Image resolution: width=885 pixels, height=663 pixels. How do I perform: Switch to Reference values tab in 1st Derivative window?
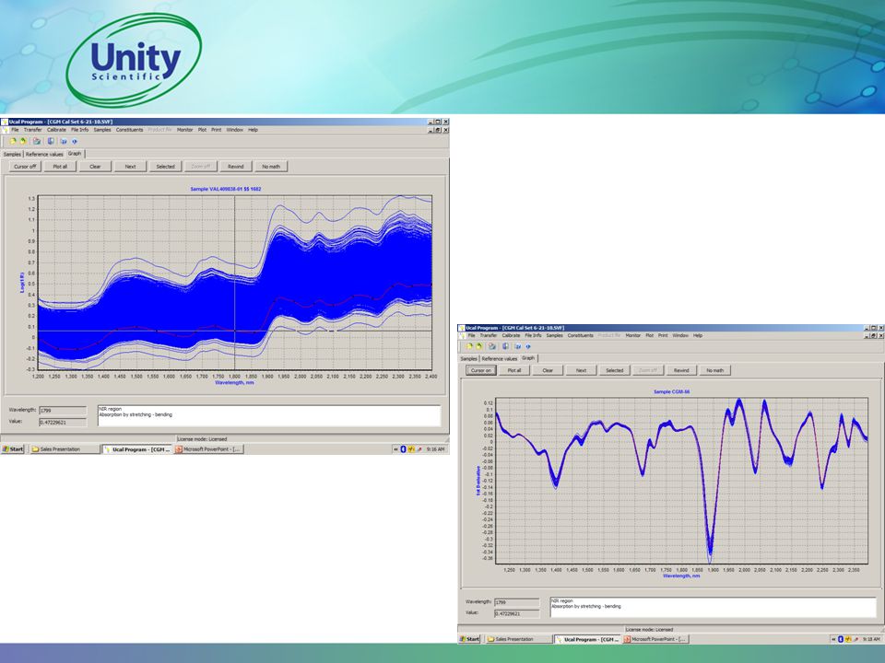point(499,358)
